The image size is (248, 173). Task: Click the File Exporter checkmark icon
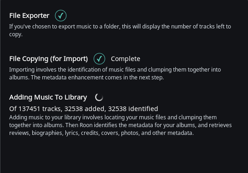pyautogui.click(x=61, y=16)
